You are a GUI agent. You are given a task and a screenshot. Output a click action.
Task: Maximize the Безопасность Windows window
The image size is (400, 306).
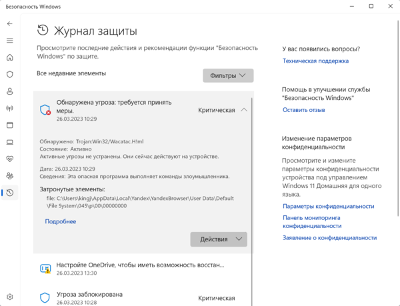[371, 6]
